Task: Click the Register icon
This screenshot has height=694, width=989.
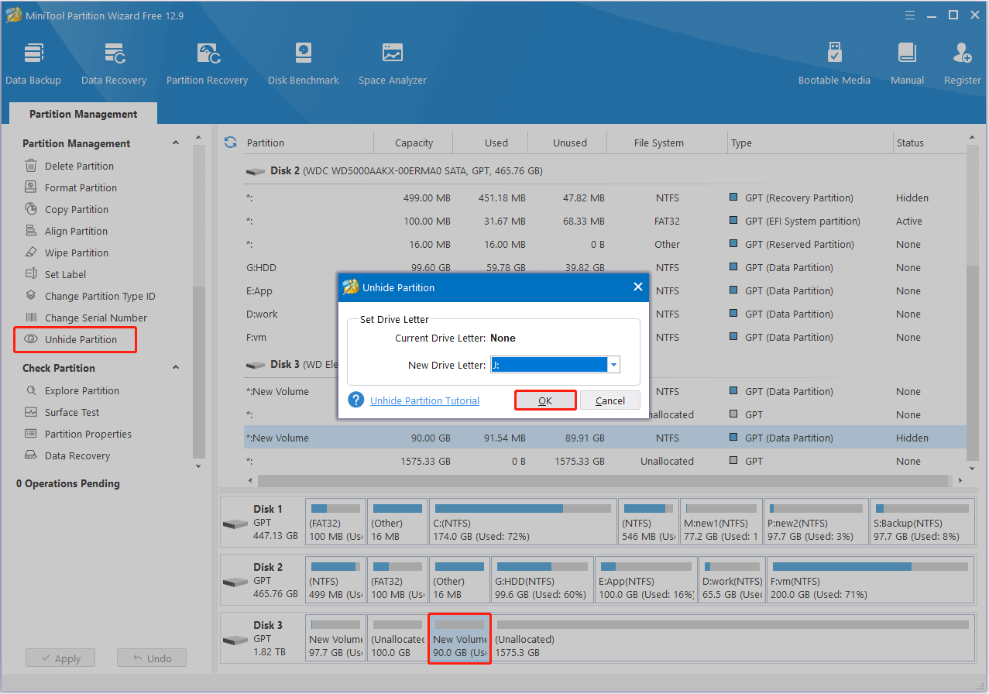Action: [961, 62]
